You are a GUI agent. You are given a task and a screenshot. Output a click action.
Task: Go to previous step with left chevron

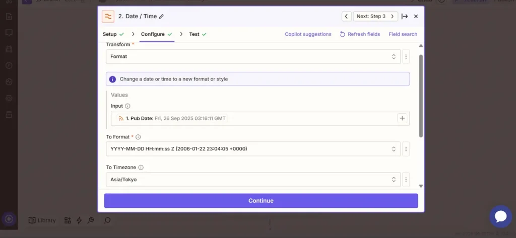click(346, 16)
